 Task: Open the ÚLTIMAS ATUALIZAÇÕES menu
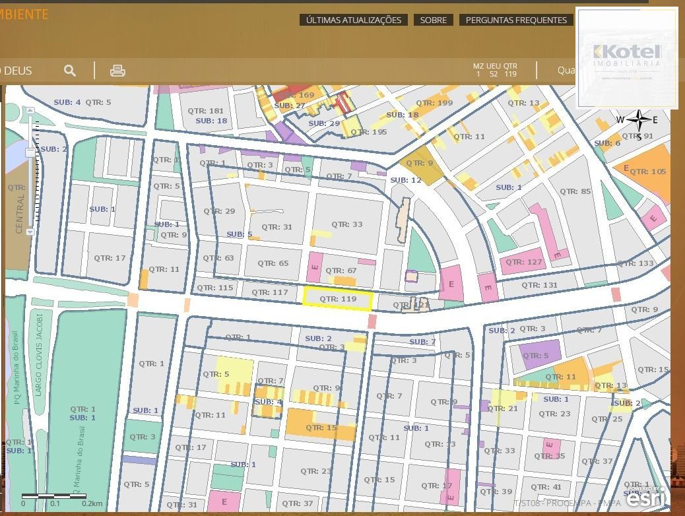click(354, 20)
